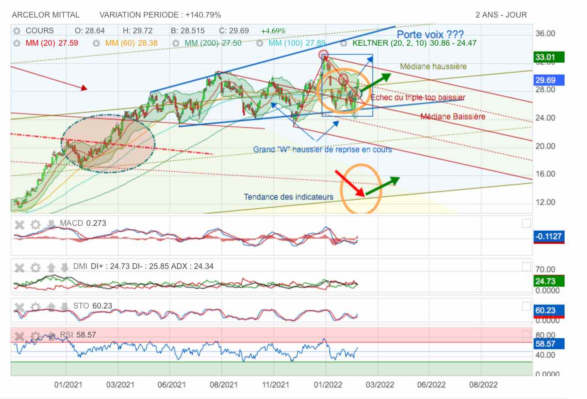Open RSI indicator settings gear

pos(36,336)
